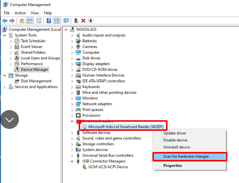The width and height of the screenshot is (239, 183).
Task: Select Performance in the left tree
Action: coord(32,64)
